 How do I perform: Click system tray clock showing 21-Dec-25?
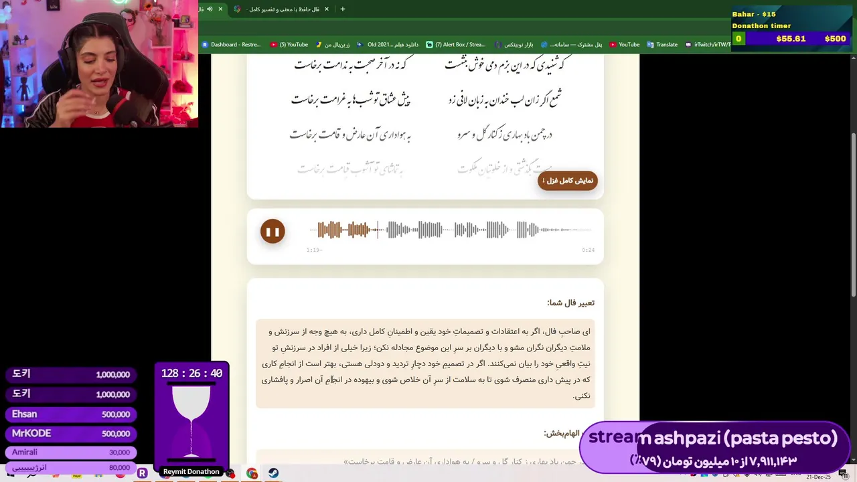tap(818, 477)
